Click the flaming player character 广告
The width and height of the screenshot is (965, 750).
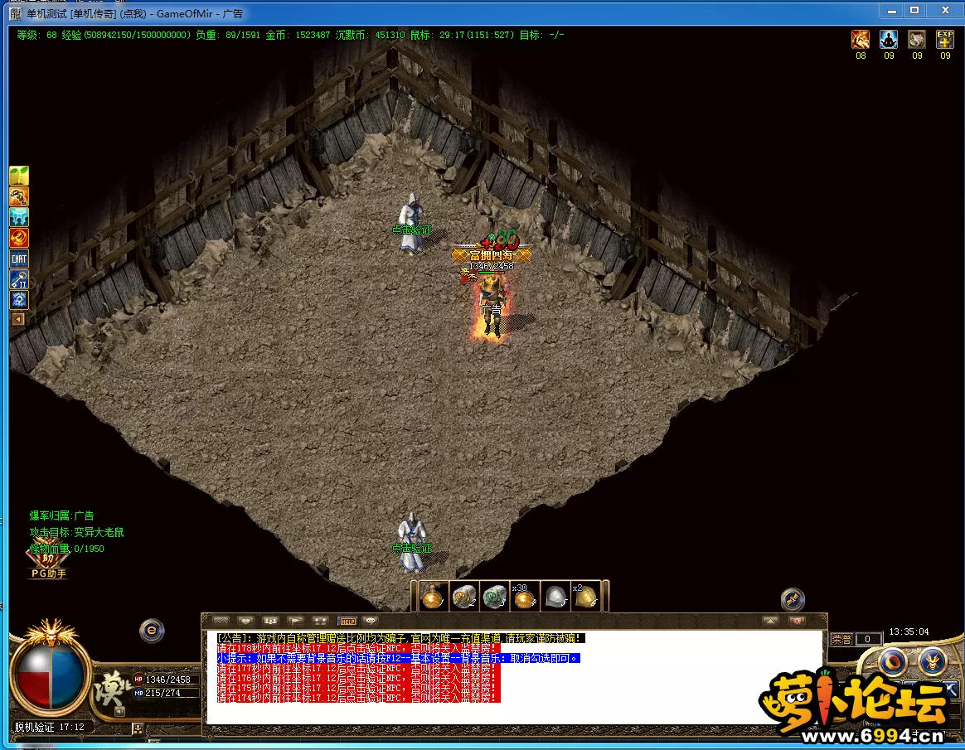[491, 307]
